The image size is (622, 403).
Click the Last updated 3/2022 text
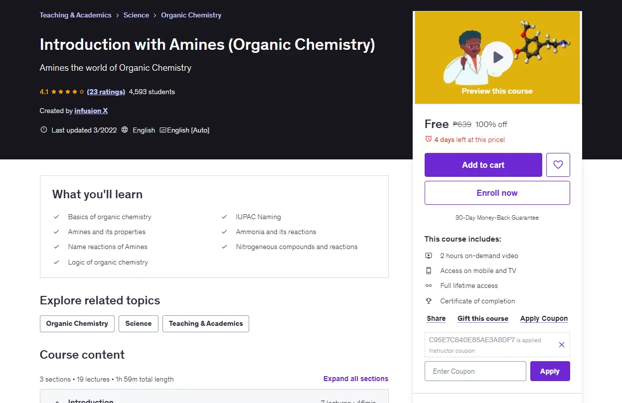pyautogui.click(x=84, y=130)
